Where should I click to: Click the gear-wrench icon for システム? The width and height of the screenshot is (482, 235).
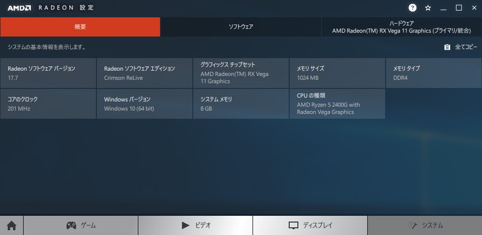click(x=412, y=225)
